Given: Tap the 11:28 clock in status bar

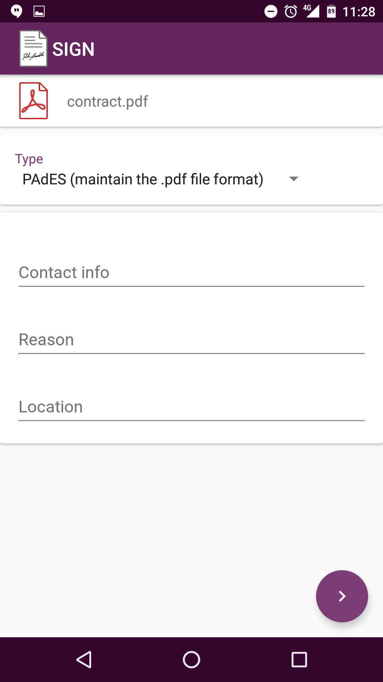Looking at the screenshot, I should pos(359,12).
